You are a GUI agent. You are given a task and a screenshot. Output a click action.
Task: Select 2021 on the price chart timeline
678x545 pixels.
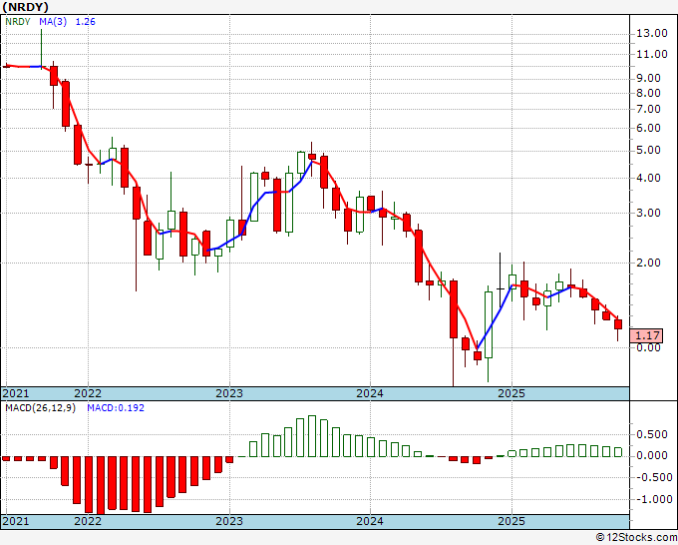[16, 393]
